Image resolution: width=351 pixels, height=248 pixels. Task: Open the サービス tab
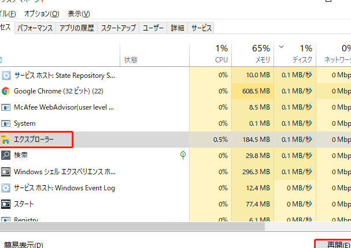pyautogui.click(x=201, y=28)
